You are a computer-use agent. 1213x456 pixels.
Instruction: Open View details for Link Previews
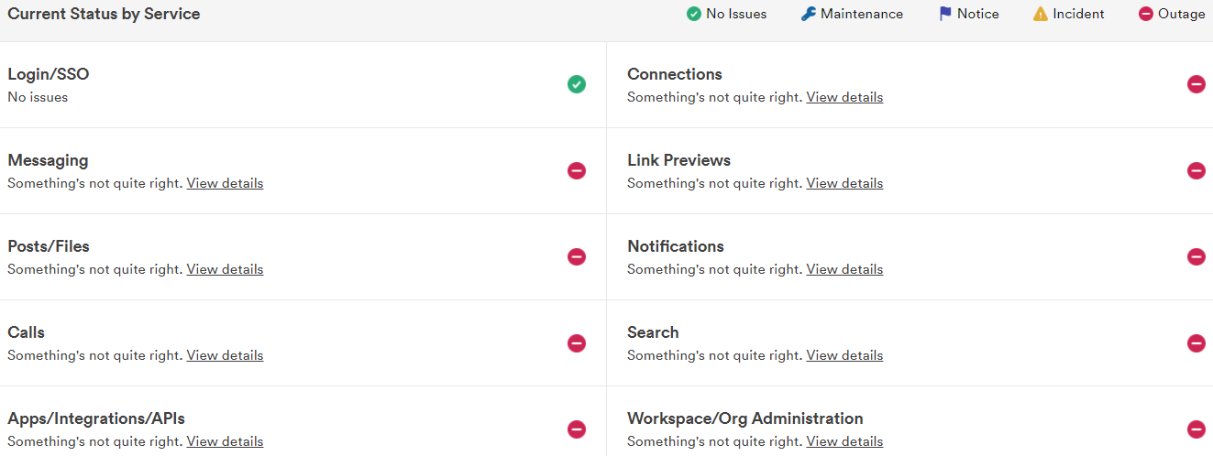click(x=844, y=183)
